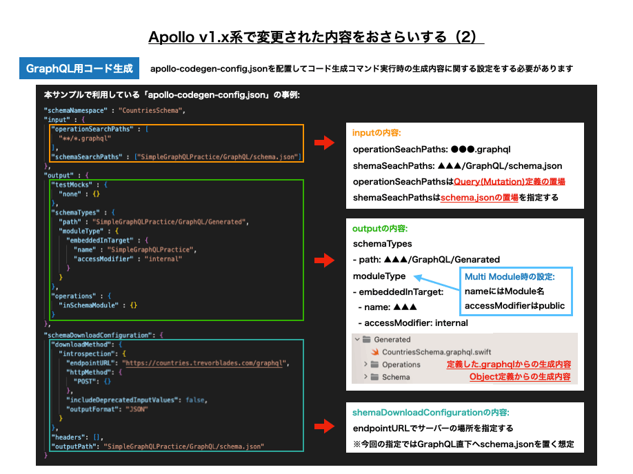Screen dimensions: 633x474
Task: Click the red text Object定義からの生成内容
Action: coord(520,377)
